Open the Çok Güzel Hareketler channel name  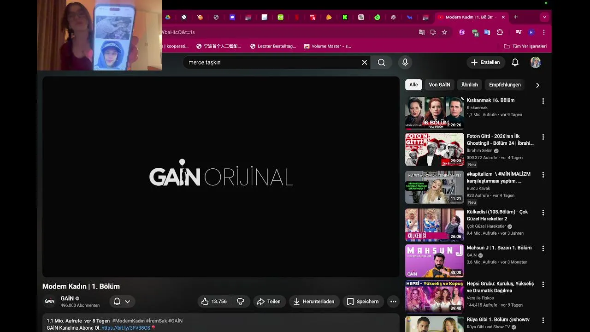pyautogui.click(x=486, y=226)
